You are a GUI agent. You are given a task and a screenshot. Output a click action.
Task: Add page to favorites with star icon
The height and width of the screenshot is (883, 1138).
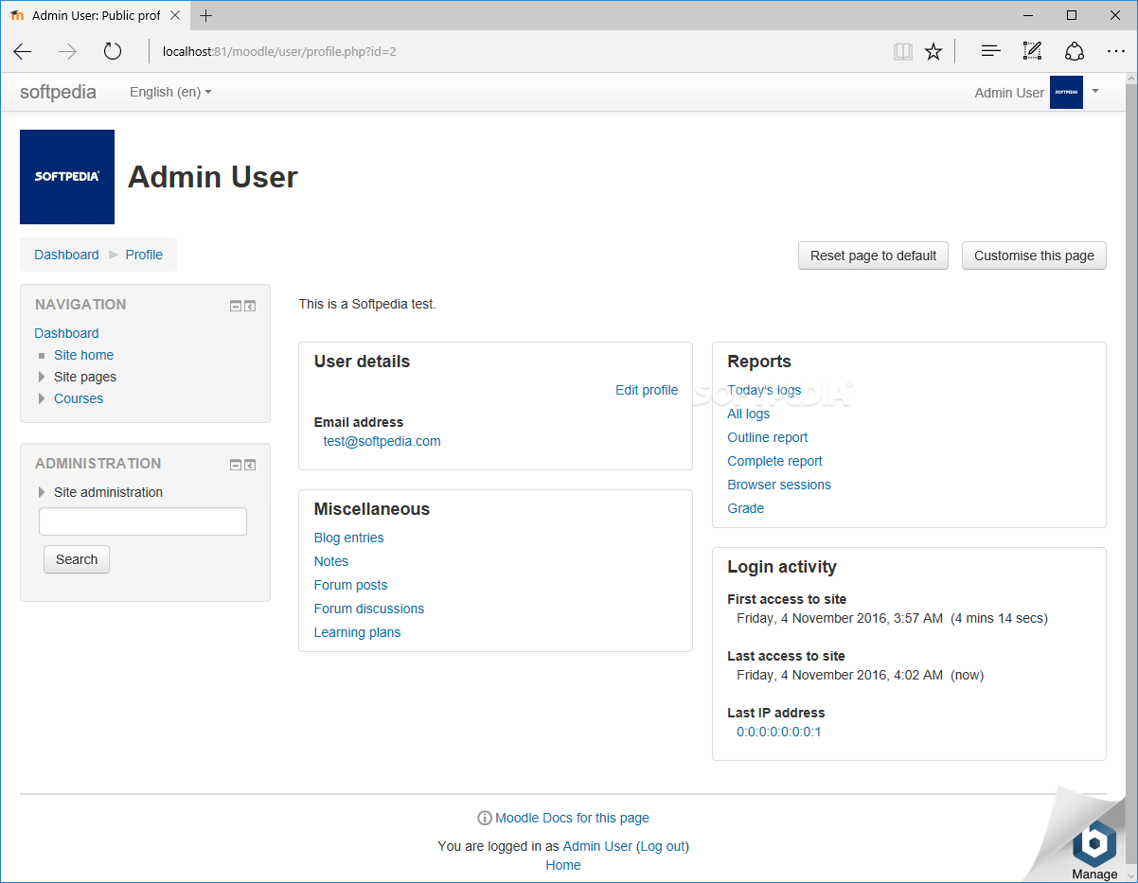934,51
